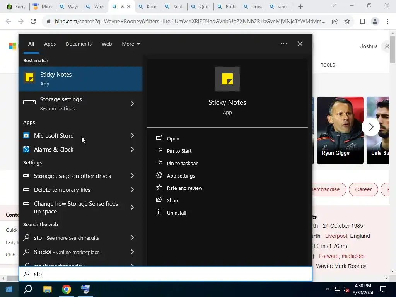Open notification center icon in taskbar
This screenshot has height=297, width=396.
(383, 289)
